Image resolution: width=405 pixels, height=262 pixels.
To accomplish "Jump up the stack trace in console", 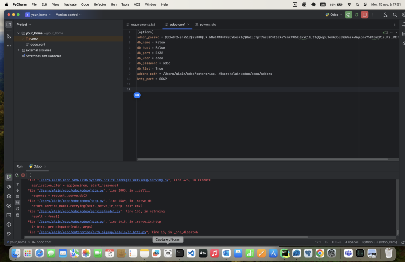I will [x=17, y=184].
